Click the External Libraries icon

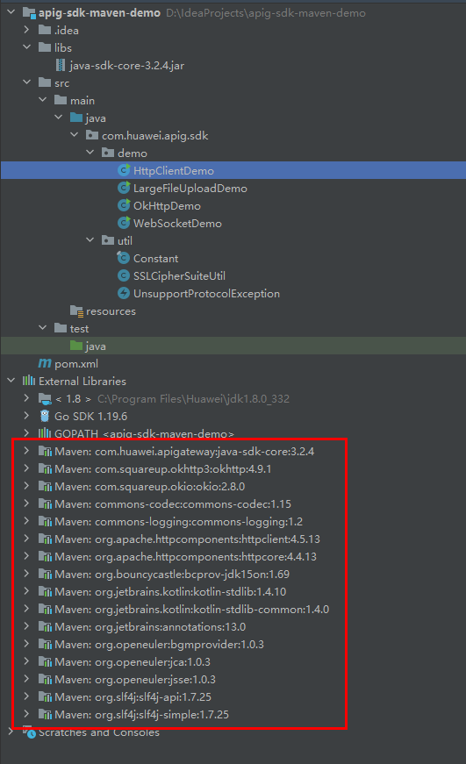tap(29, 381)
